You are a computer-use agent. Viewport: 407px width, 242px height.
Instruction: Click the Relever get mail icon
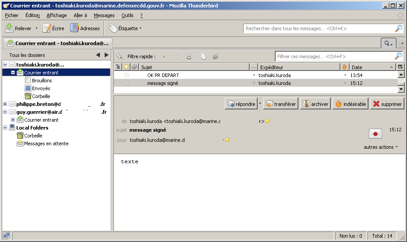(x=10, y=28)
